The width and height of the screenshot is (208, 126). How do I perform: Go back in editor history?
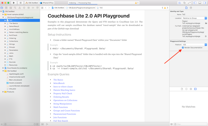pyautogui.click(x=46, y=8)
